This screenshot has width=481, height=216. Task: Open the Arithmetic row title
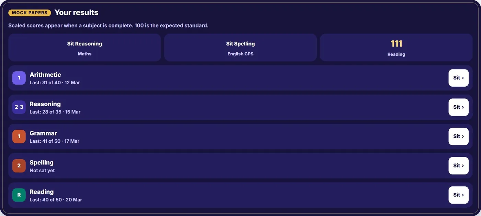(45, 75)
